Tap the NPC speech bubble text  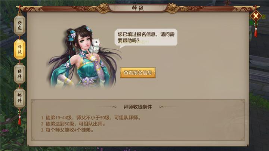pyautogui.click(x=146, y=37)
